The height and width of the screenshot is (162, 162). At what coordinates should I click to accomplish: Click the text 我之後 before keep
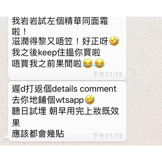point(25,53)
